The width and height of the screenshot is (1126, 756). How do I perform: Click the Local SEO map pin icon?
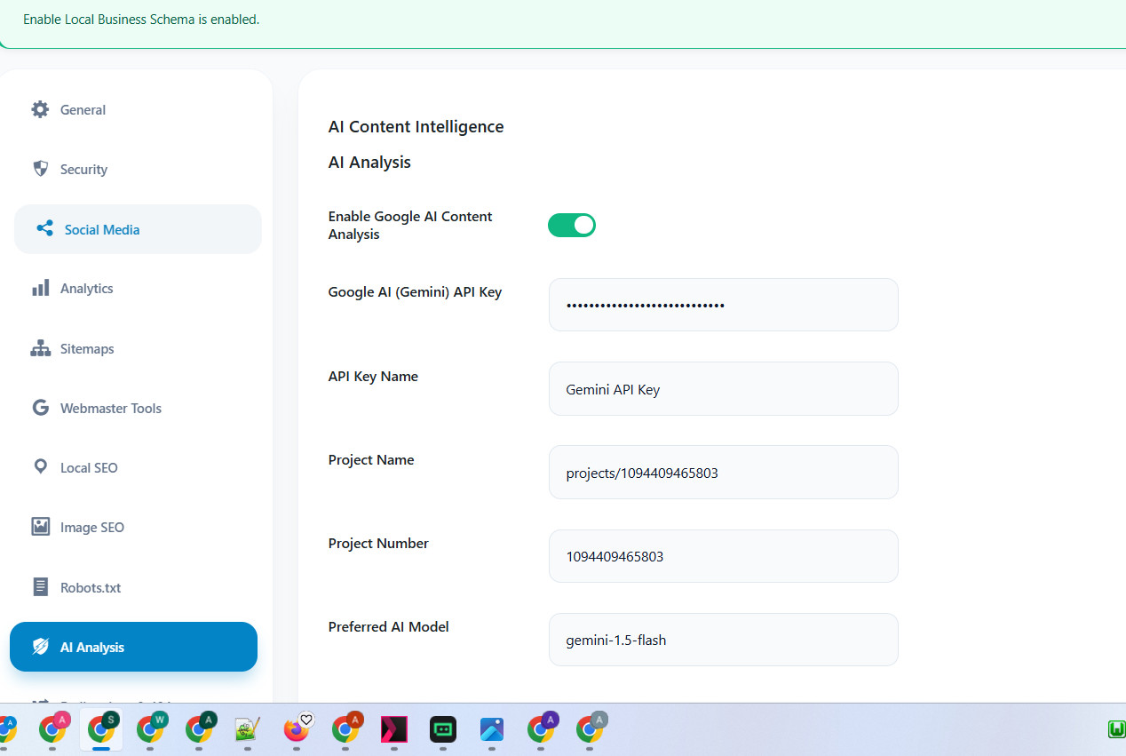tap(40, 467)
